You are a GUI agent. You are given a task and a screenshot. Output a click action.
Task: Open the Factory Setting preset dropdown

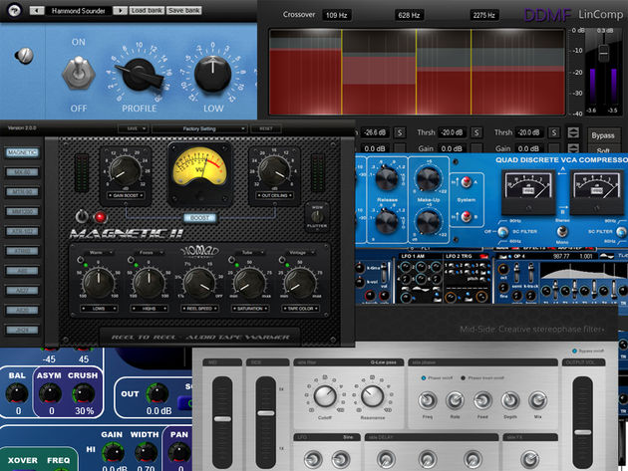199,128
